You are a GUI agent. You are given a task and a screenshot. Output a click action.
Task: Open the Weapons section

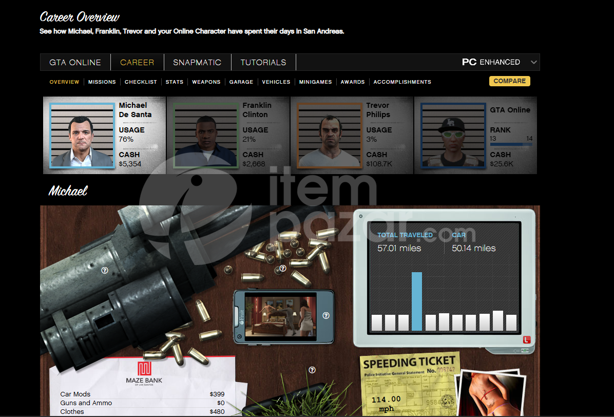pos(206,82)
